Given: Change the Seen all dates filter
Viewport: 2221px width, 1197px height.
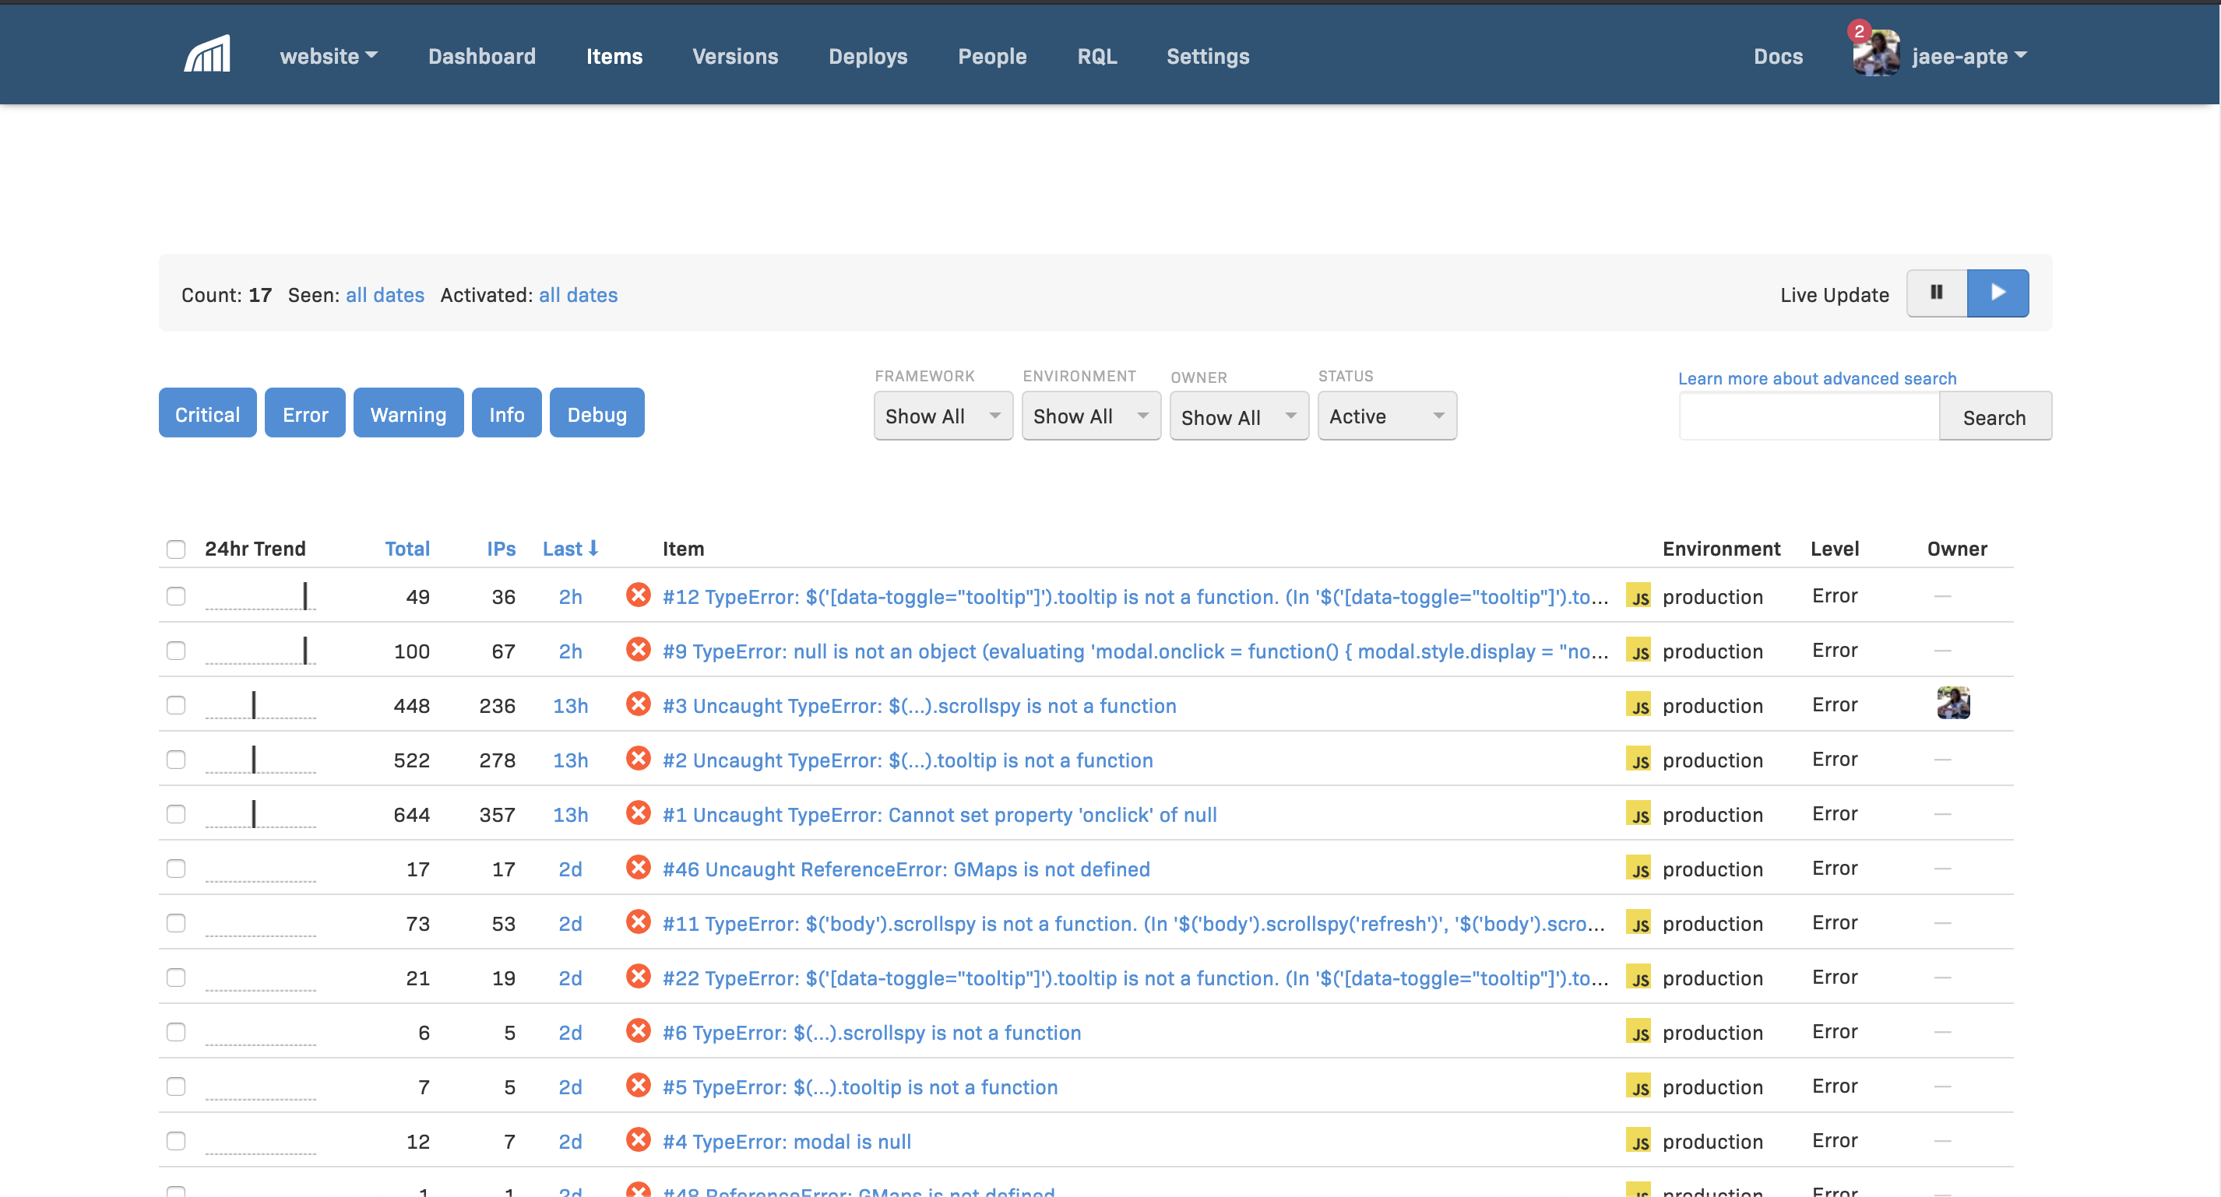Looking at the screenshot, I should pyautogui.click(x=385, y=295).
